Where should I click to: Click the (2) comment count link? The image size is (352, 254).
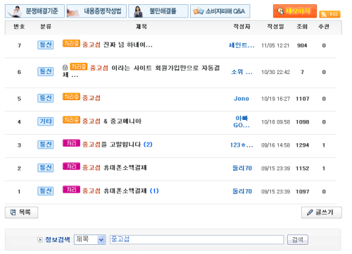pos(148,145)
